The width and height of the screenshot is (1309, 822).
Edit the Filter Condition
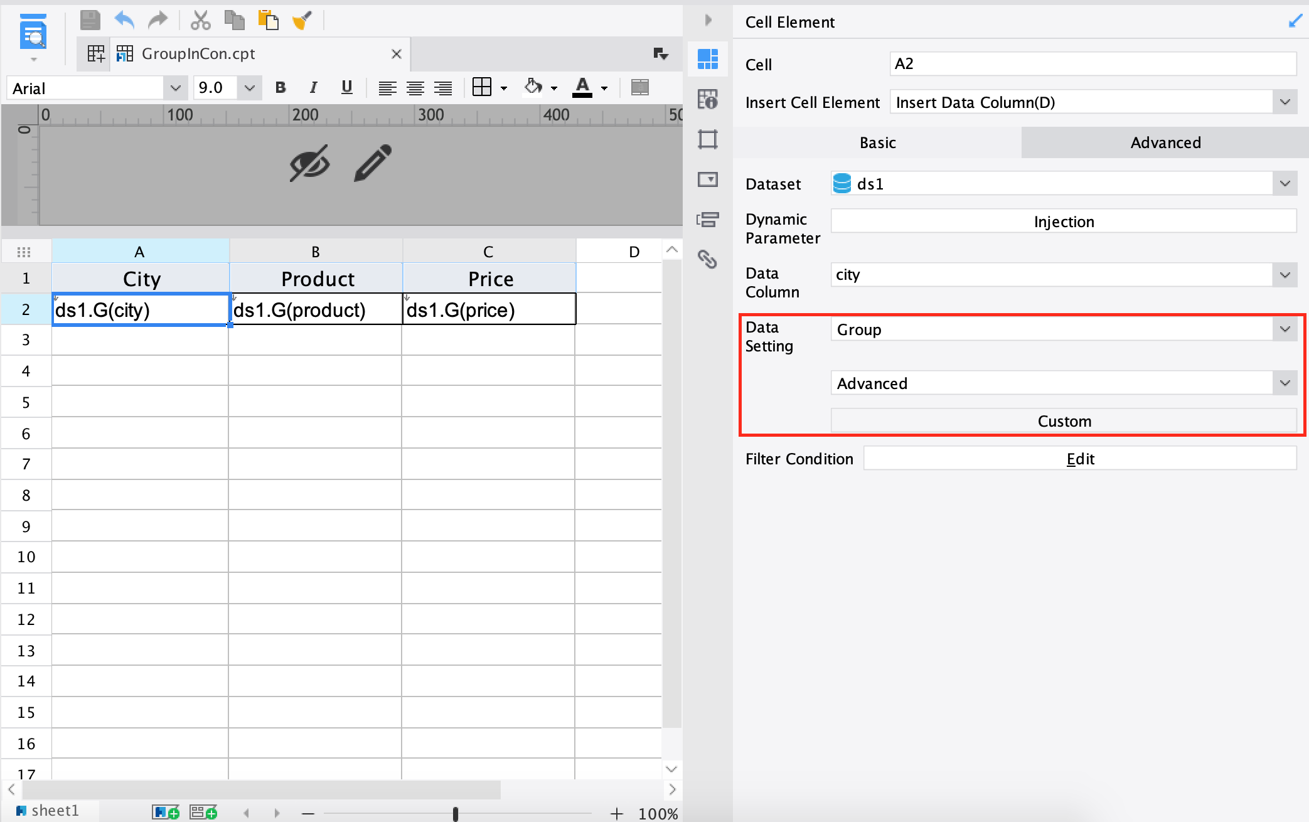tap(1079, 458)
